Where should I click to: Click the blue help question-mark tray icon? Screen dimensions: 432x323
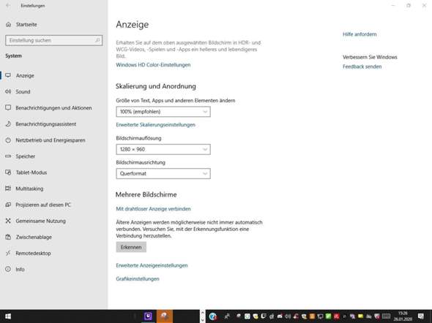[x=212, y=316]
